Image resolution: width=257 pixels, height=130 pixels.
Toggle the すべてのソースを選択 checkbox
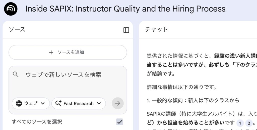(x=120, y=122)
